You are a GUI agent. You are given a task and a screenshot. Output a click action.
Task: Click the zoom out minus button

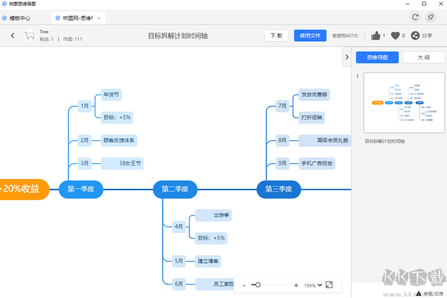pos(244,286)
